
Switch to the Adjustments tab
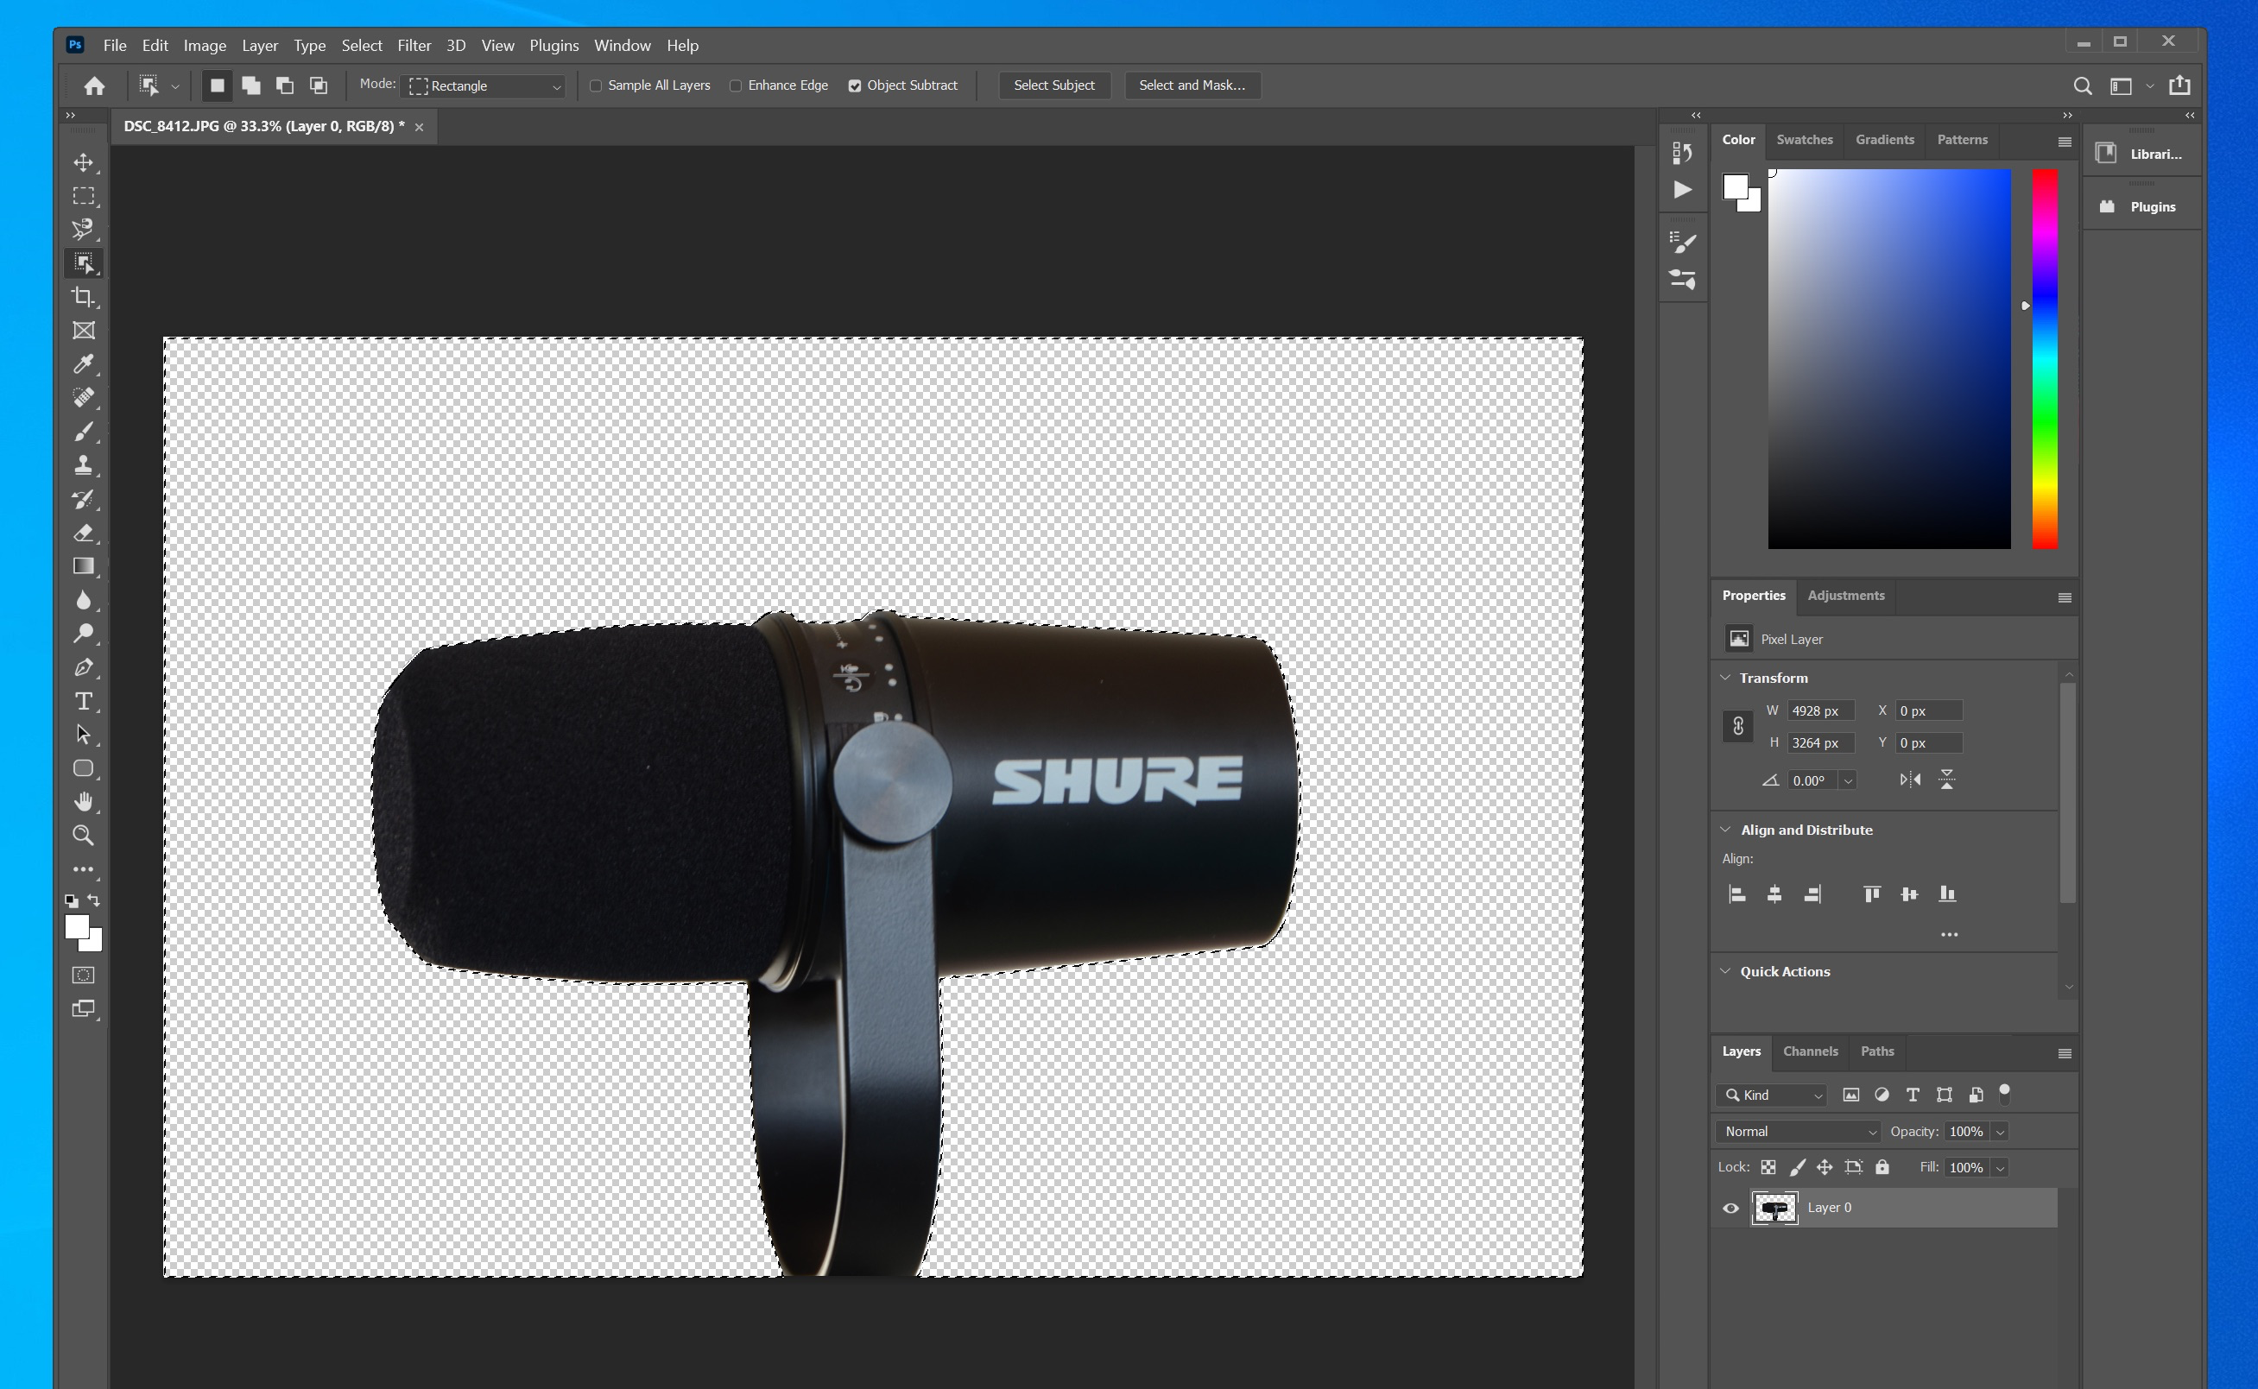[1845, 596]
